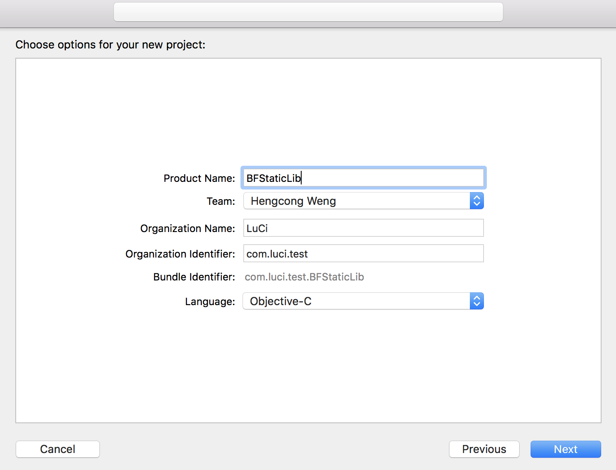616x470 pixels.
Task: Click the "Choose options for your new project" heading
Action: (x=110, y=45)
